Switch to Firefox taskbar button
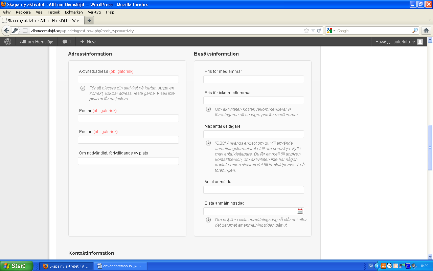 66,266
